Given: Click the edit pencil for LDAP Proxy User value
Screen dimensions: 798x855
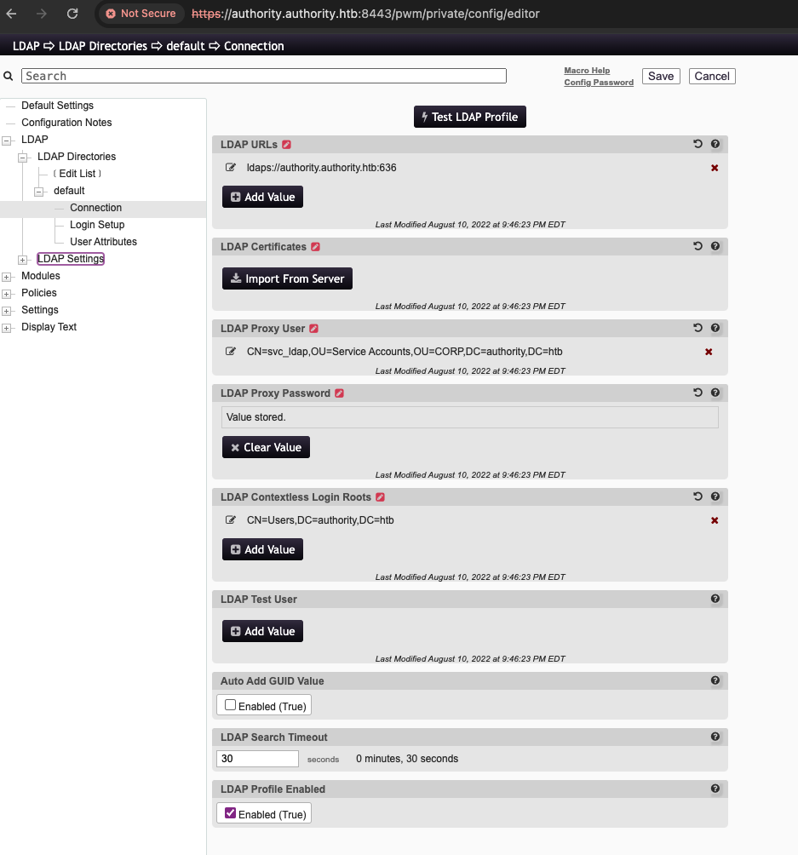Looking at the screenshot, I should pyautogui.click(x=230, y=351).
